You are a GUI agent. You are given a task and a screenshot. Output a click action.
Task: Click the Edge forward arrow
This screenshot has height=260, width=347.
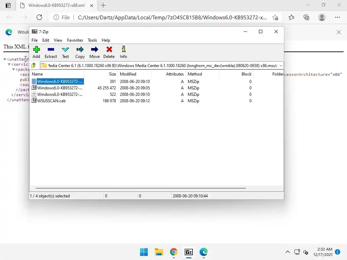pyautogui.click(x=24, y=17)
